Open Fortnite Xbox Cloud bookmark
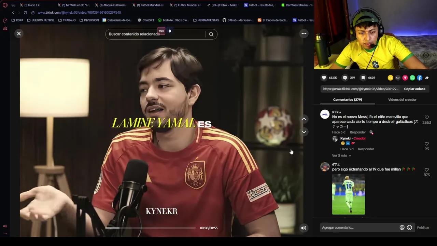Image resolution: width=437 pixels, height=246 pixels. [x=173, y=20]
